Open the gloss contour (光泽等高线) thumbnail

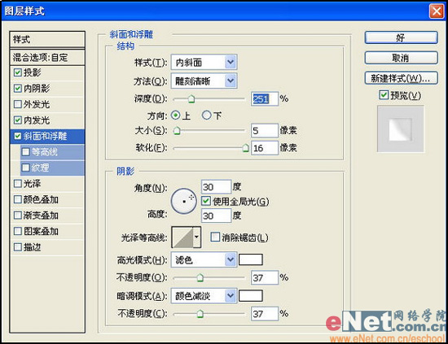(182, 237)
